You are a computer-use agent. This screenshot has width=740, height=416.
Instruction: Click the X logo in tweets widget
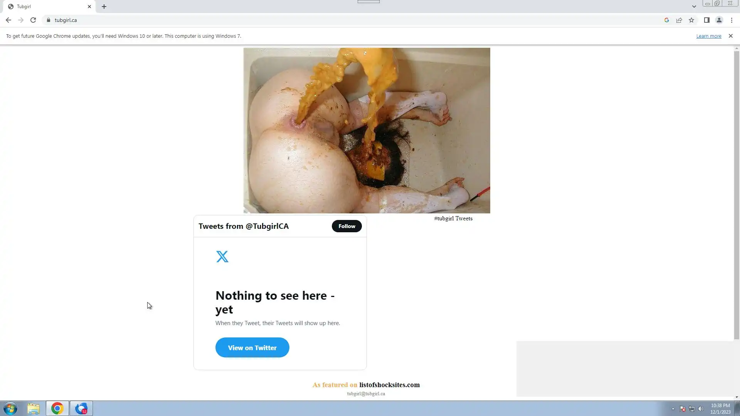(x=222, y=257)
